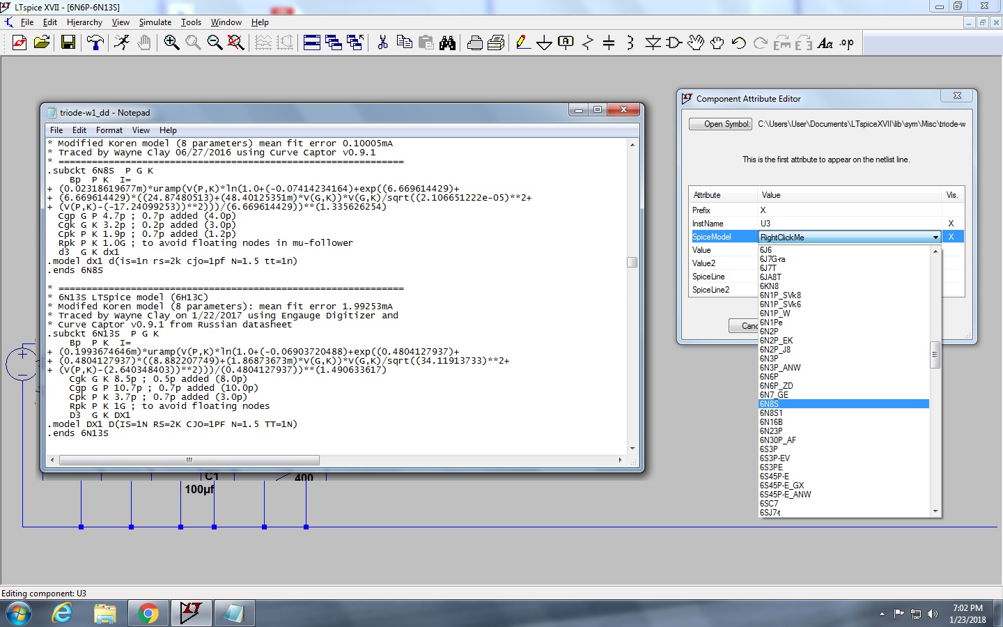1003x627 pixels.
Task: Select the Move hand tool
Action: (x=696, y=43)
